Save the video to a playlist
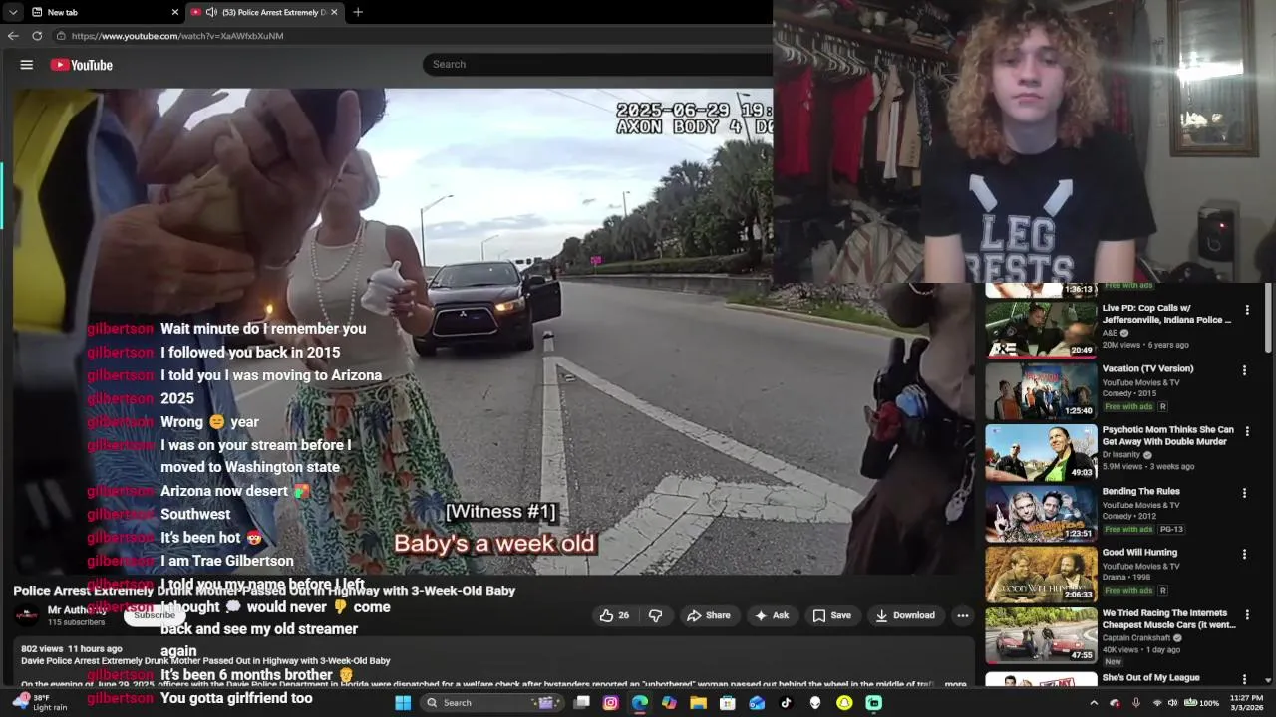Viewport: 1276px width, 717px height. [x=832, y=615]
